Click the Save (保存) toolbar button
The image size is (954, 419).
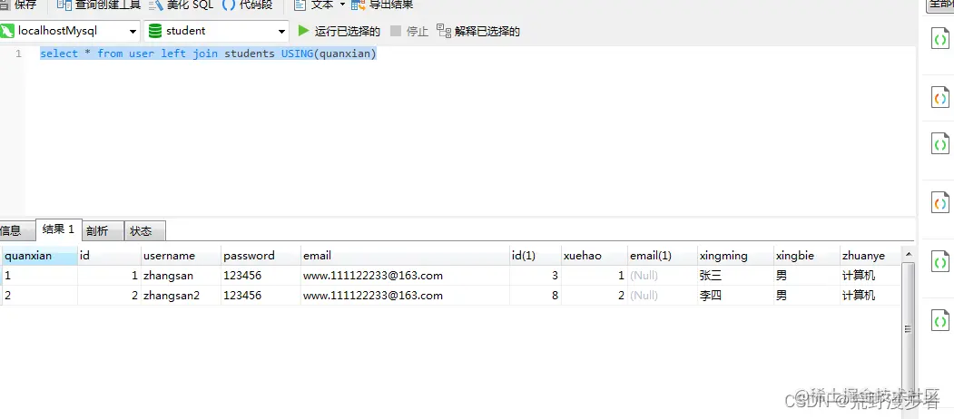[18, 5]
